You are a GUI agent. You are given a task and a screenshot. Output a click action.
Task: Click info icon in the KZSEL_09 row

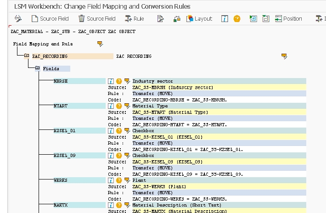[x=111, y=156]
